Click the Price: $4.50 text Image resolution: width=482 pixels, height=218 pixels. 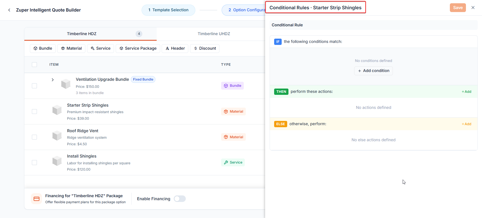point(77,144)
